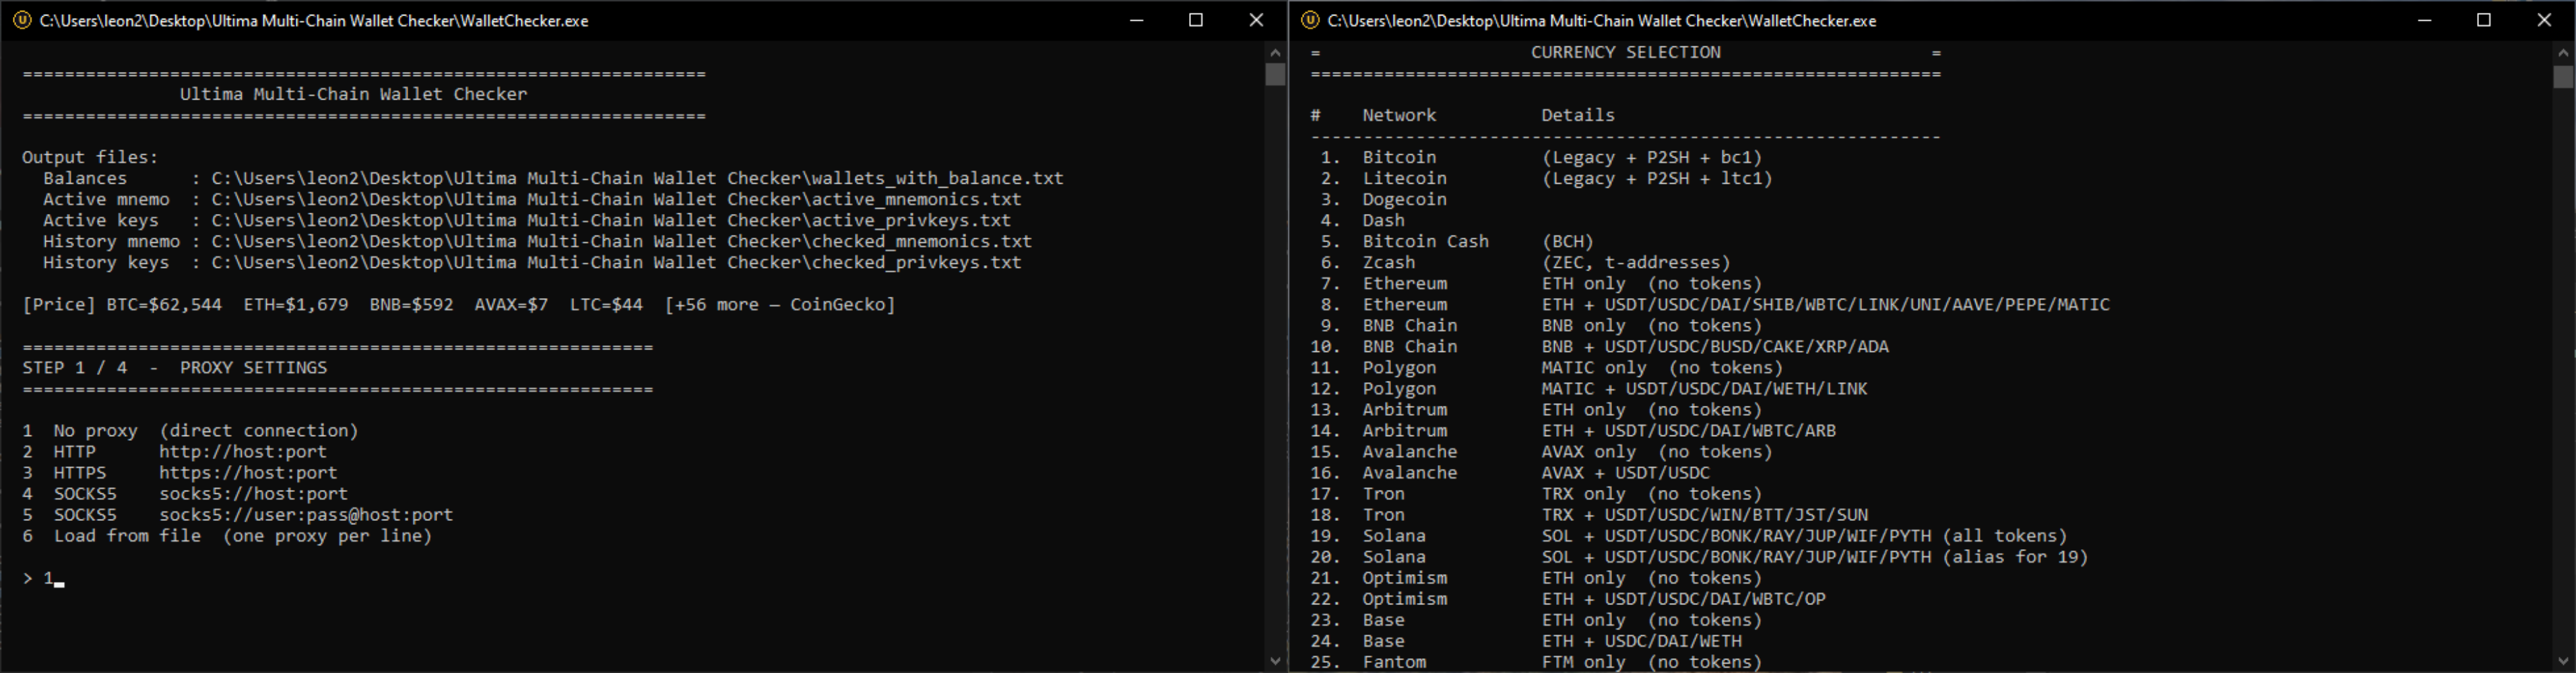The width and height of the screenshot is (2576, 673).
Task: Click row 11 Polygon 'MATIC only'
Action: [x=1547, y=367]
